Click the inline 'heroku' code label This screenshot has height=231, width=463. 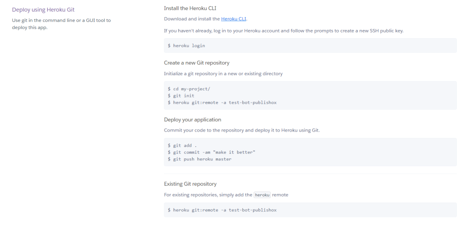coord(262,195)
